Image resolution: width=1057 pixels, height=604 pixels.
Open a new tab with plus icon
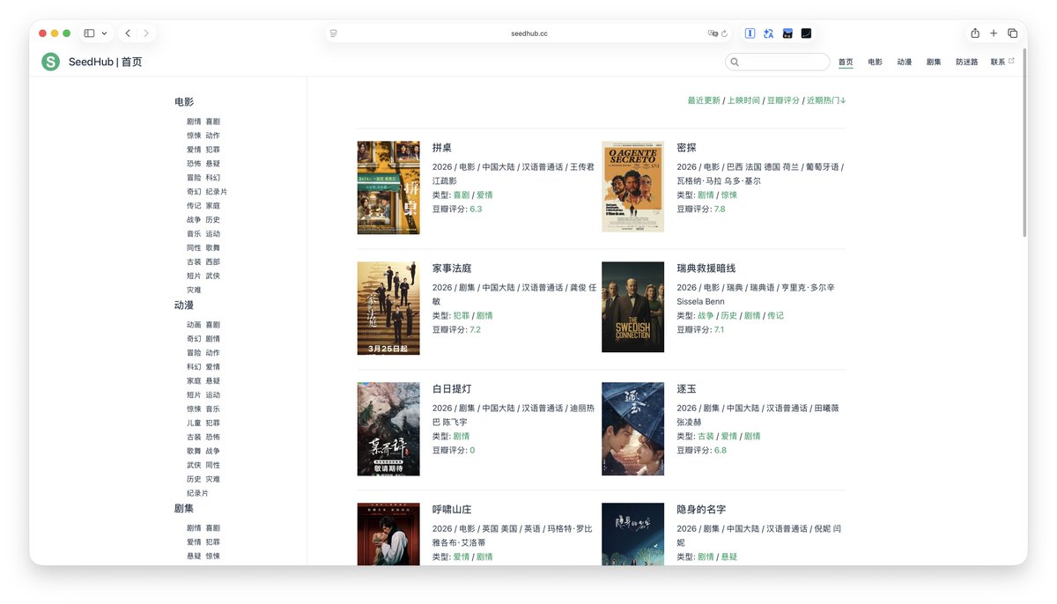tap(994, 33)
